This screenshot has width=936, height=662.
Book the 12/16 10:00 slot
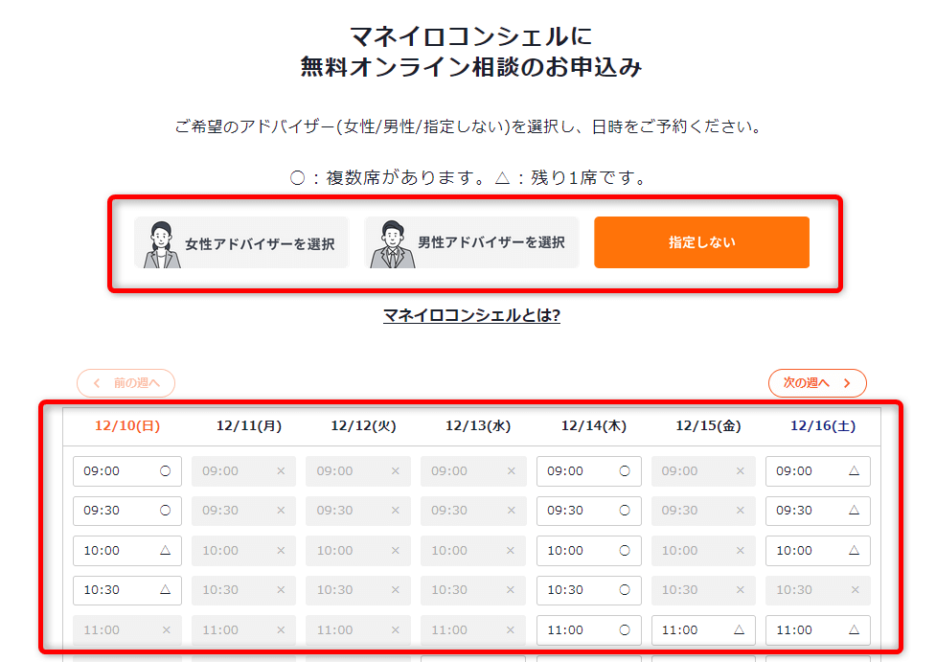pyautogui.click(x=818, y=550)
